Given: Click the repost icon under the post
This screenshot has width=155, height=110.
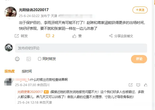Looking at the screenshot, I should (x=17, y=36).
